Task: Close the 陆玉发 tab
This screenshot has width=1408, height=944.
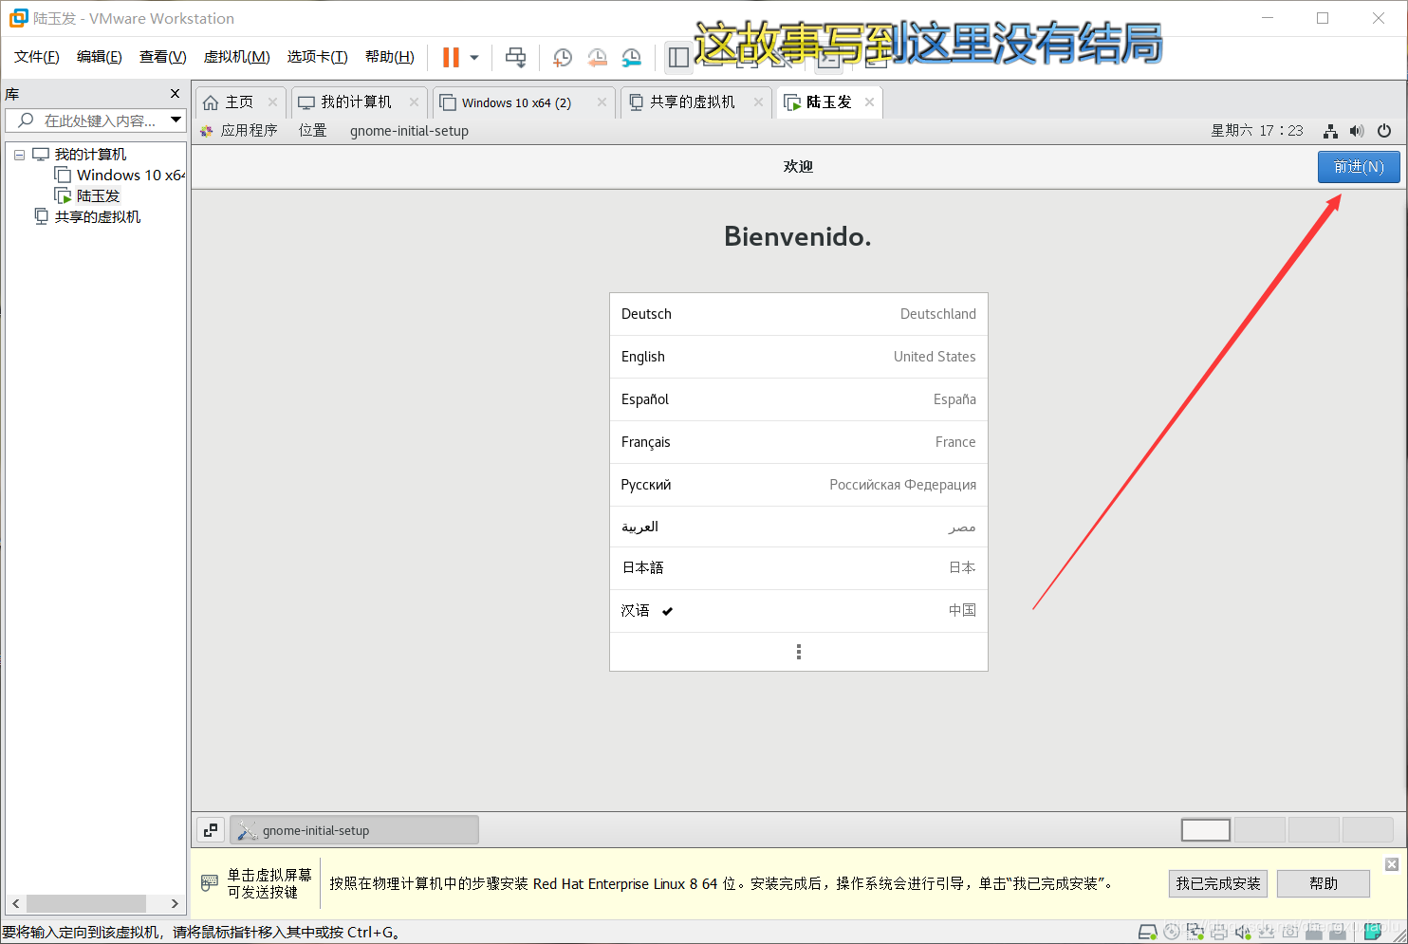Action: coord(869,102)
